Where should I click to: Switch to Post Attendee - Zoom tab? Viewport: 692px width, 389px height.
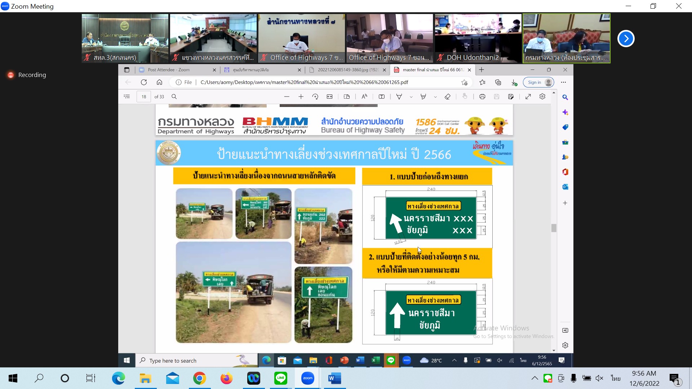[169, 70]
